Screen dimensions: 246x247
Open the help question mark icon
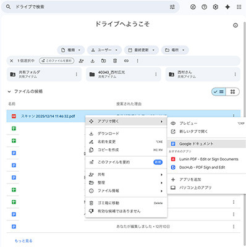pos(204,7)
